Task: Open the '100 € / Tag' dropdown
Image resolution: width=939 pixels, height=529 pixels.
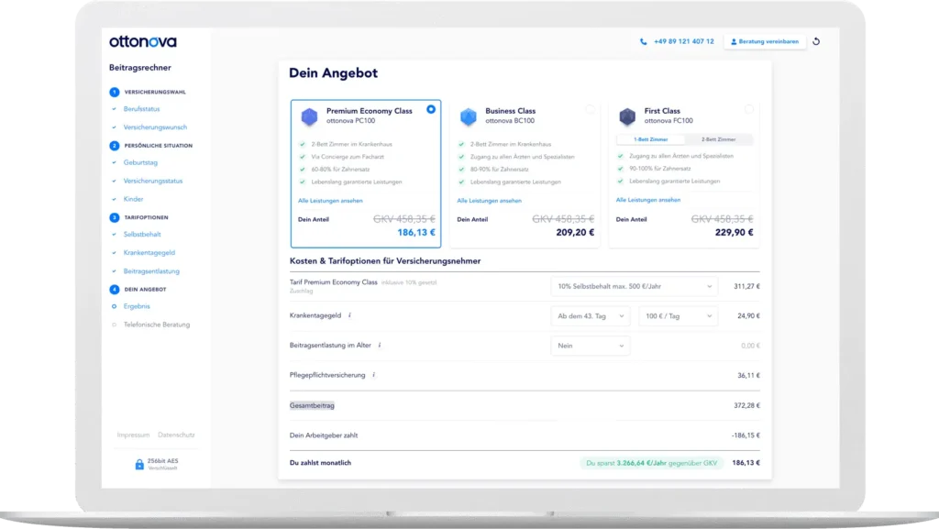Action: (678, 316)
